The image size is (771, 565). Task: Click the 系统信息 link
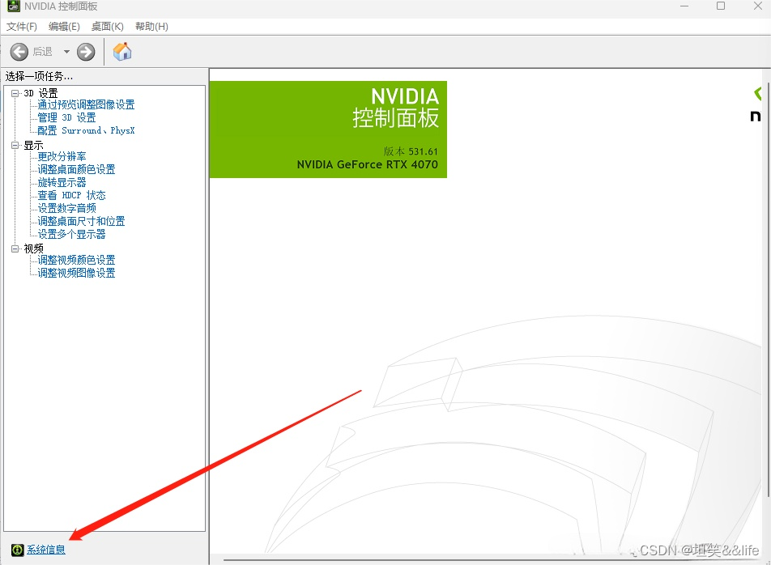pyautogui.click(x=45, y=550)
